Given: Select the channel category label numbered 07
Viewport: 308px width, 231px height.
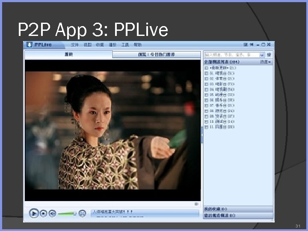Looking at the screenshot, I should coord(222,106).
